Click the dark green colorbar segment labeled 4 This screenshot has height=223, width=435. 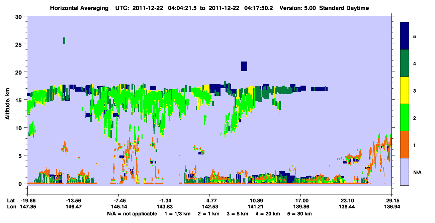tap(405, 63)
